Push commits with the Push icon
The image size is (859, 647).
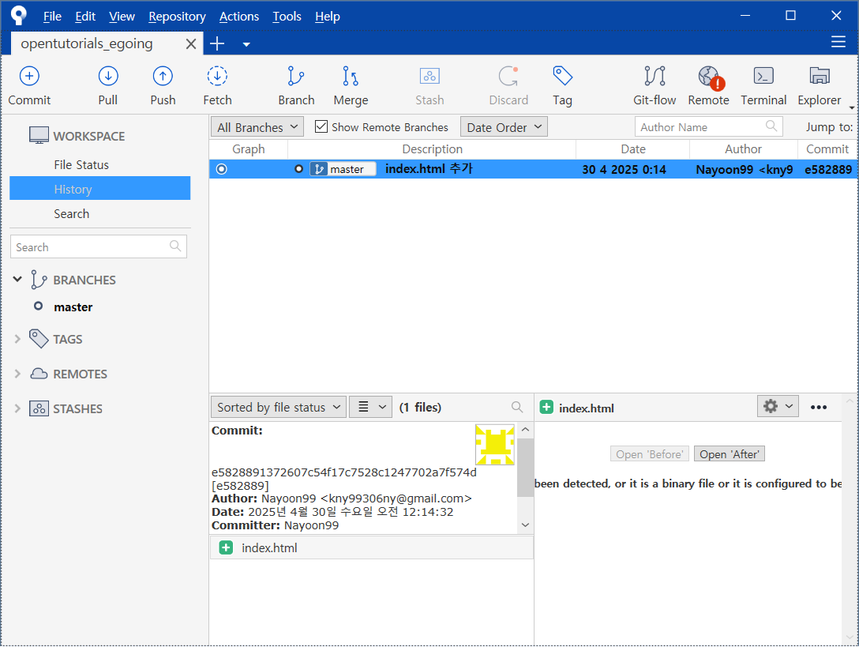(163, 76)
